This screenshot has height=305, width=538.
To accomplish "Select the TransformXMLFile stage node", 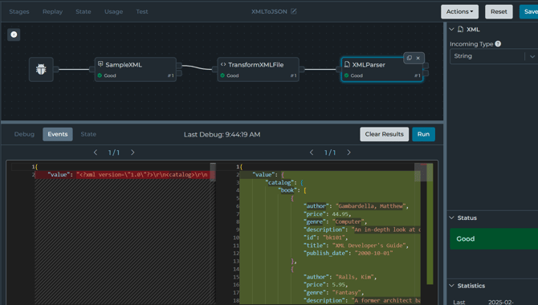I will click(x=258, y=69).
